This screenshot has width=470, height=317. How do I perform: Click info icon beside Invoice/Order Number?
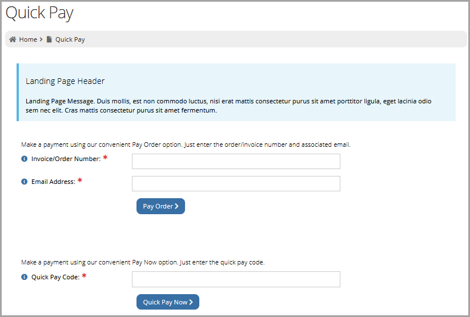[x=25, y=159]
